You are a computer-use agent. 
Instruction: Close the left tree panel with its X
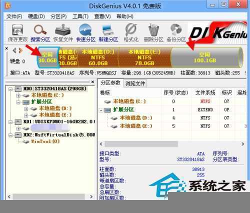[x=92, y=82]
